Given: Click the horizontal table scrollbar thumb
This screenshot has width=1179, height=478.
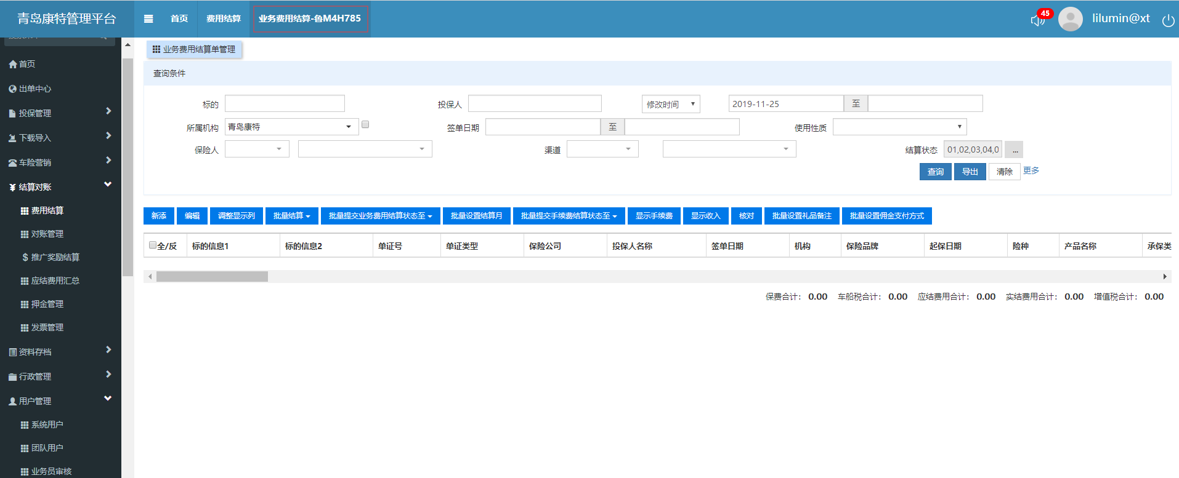Looking at the screenshot, I should [212, 277].
